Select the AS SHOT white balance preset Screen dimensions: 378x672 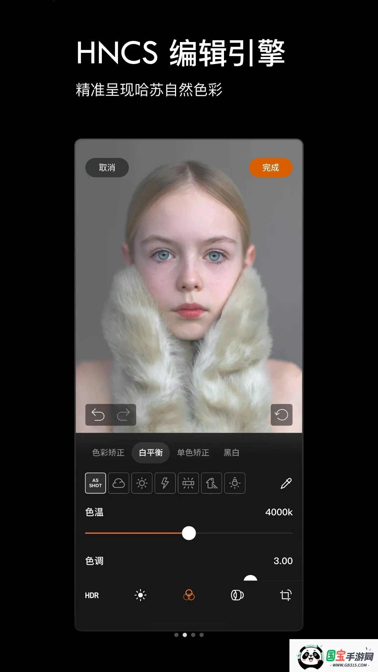point(96,483)
